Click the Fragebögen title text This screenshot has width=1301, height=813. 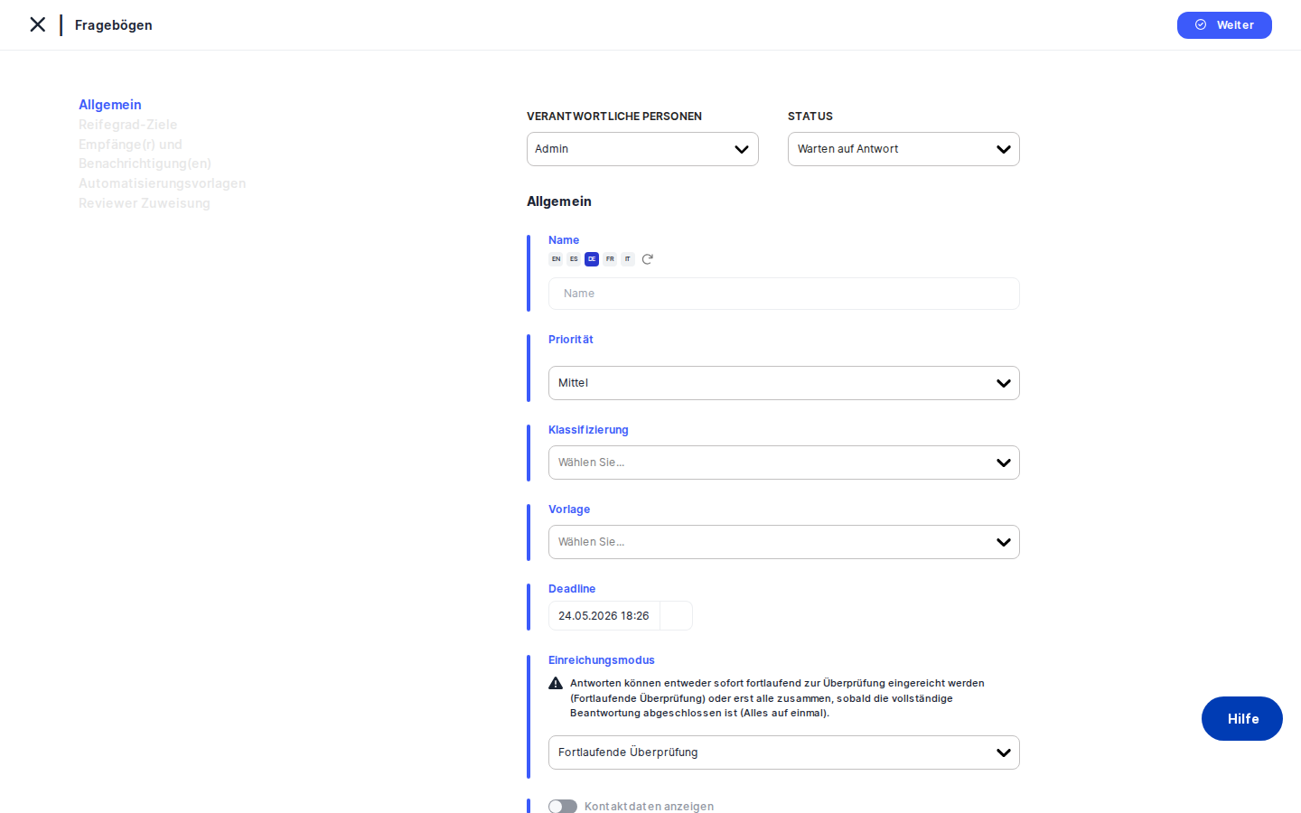(x=114, y=25)
